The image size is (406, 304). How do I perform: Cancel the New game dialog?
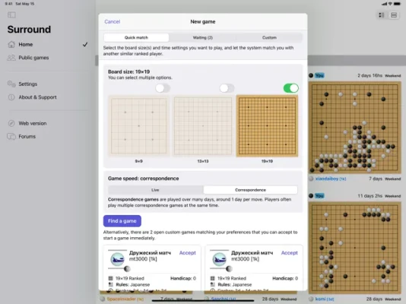pyautogui.click(x=112, y=21)
